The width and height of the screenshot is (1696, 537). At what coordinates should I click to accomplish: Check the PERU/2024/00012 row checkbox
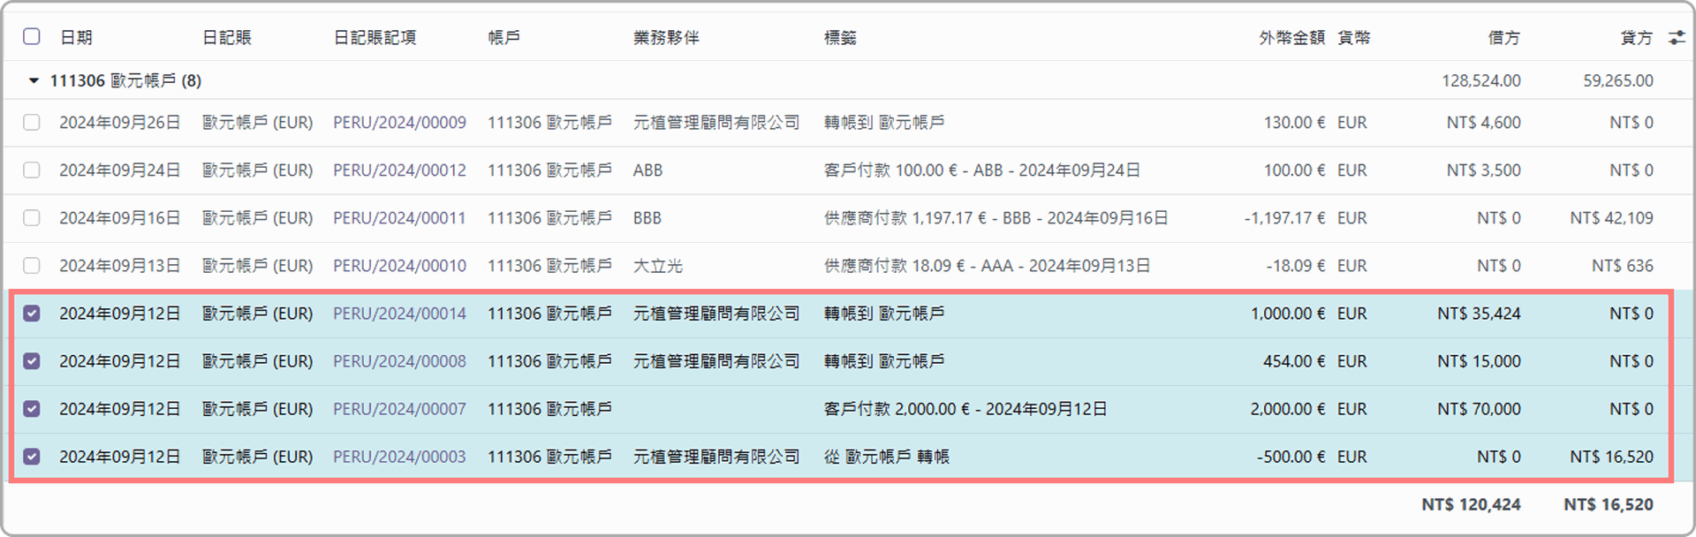tap(32, 170)
